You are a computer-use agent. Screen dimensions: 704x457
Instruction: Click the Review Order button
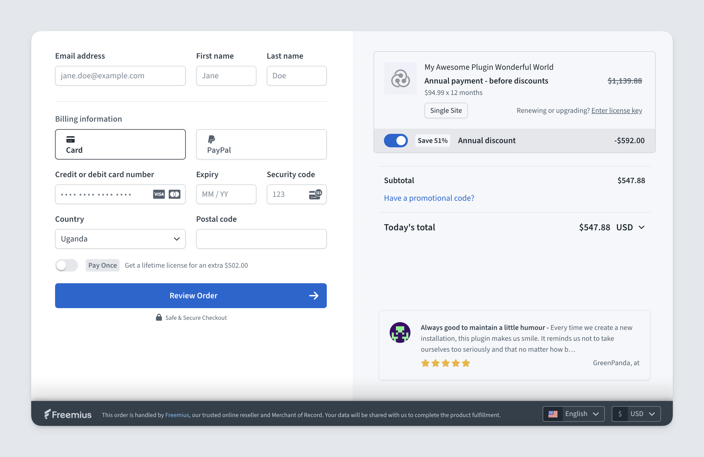tap(191, 296)
